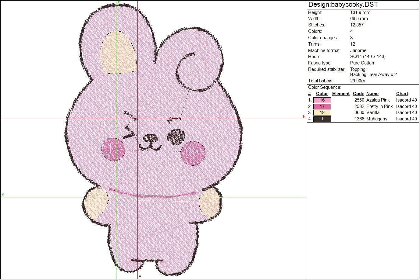This screenshot has height=280, width=420.
Task: Select the Pretty in Pink color swatch
Action: pos(322,106)
